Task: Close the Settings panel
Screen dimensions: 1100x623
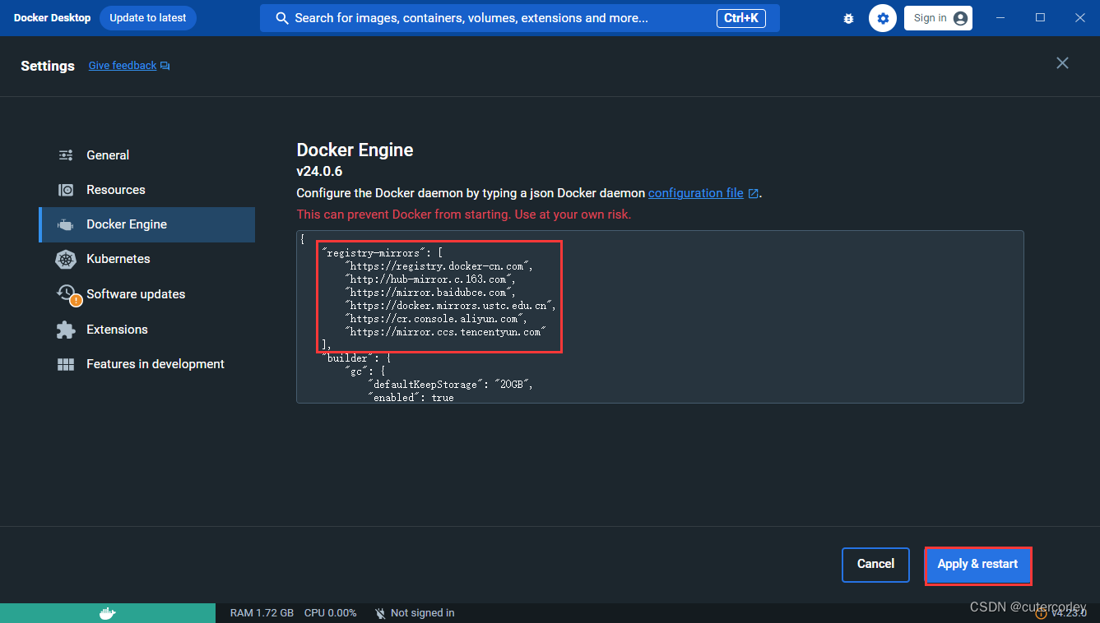Action: pyautogui.click(x=1062, y=63)
